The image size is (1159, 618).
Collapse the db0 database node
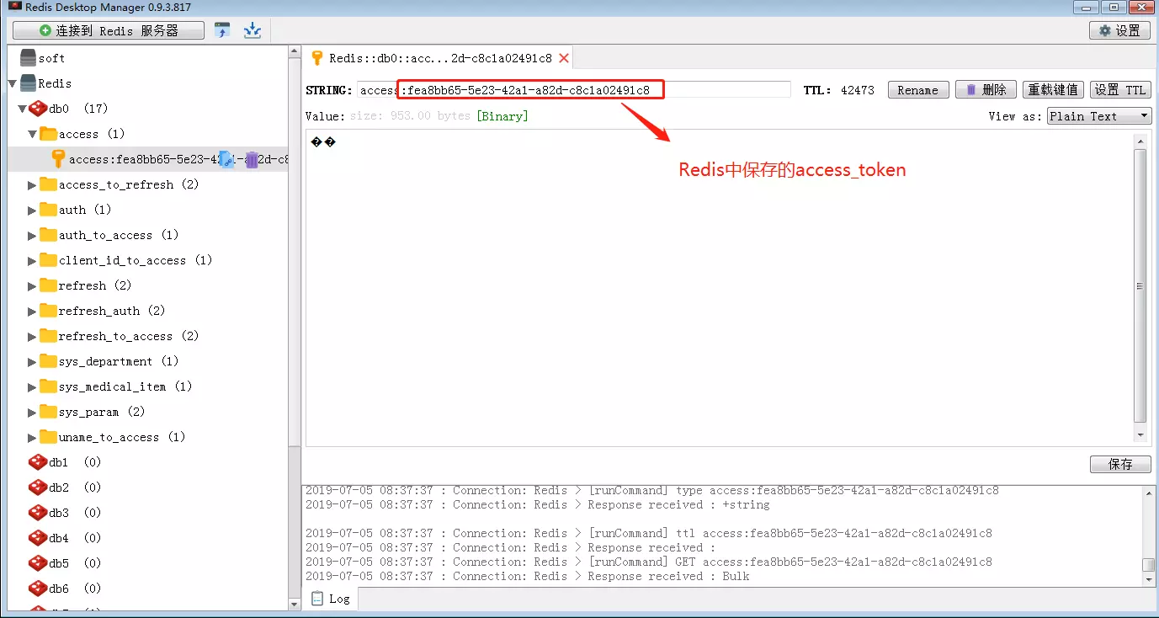pos(23,109)
